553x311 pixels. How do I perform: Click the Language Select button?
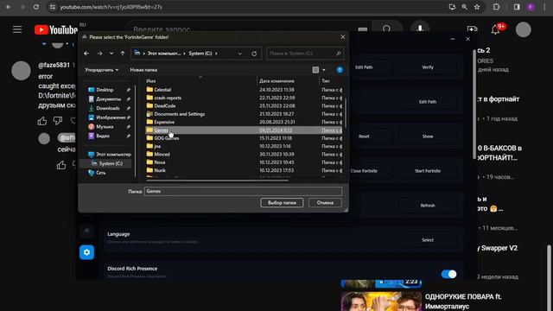pyautogui.click(x=428, y=240)
